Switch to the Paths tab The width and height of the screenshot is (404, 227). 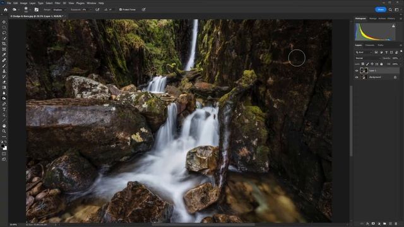point(381,45)
